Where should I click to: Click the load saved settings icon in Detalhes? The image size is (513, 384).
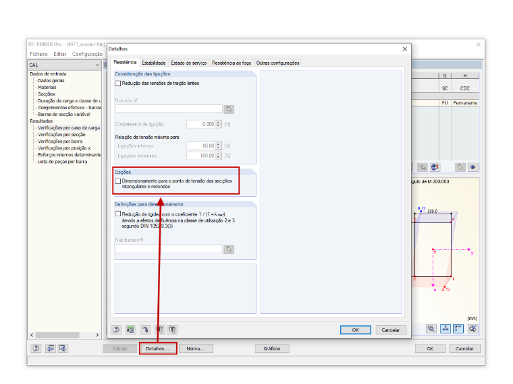click(159, 330)
